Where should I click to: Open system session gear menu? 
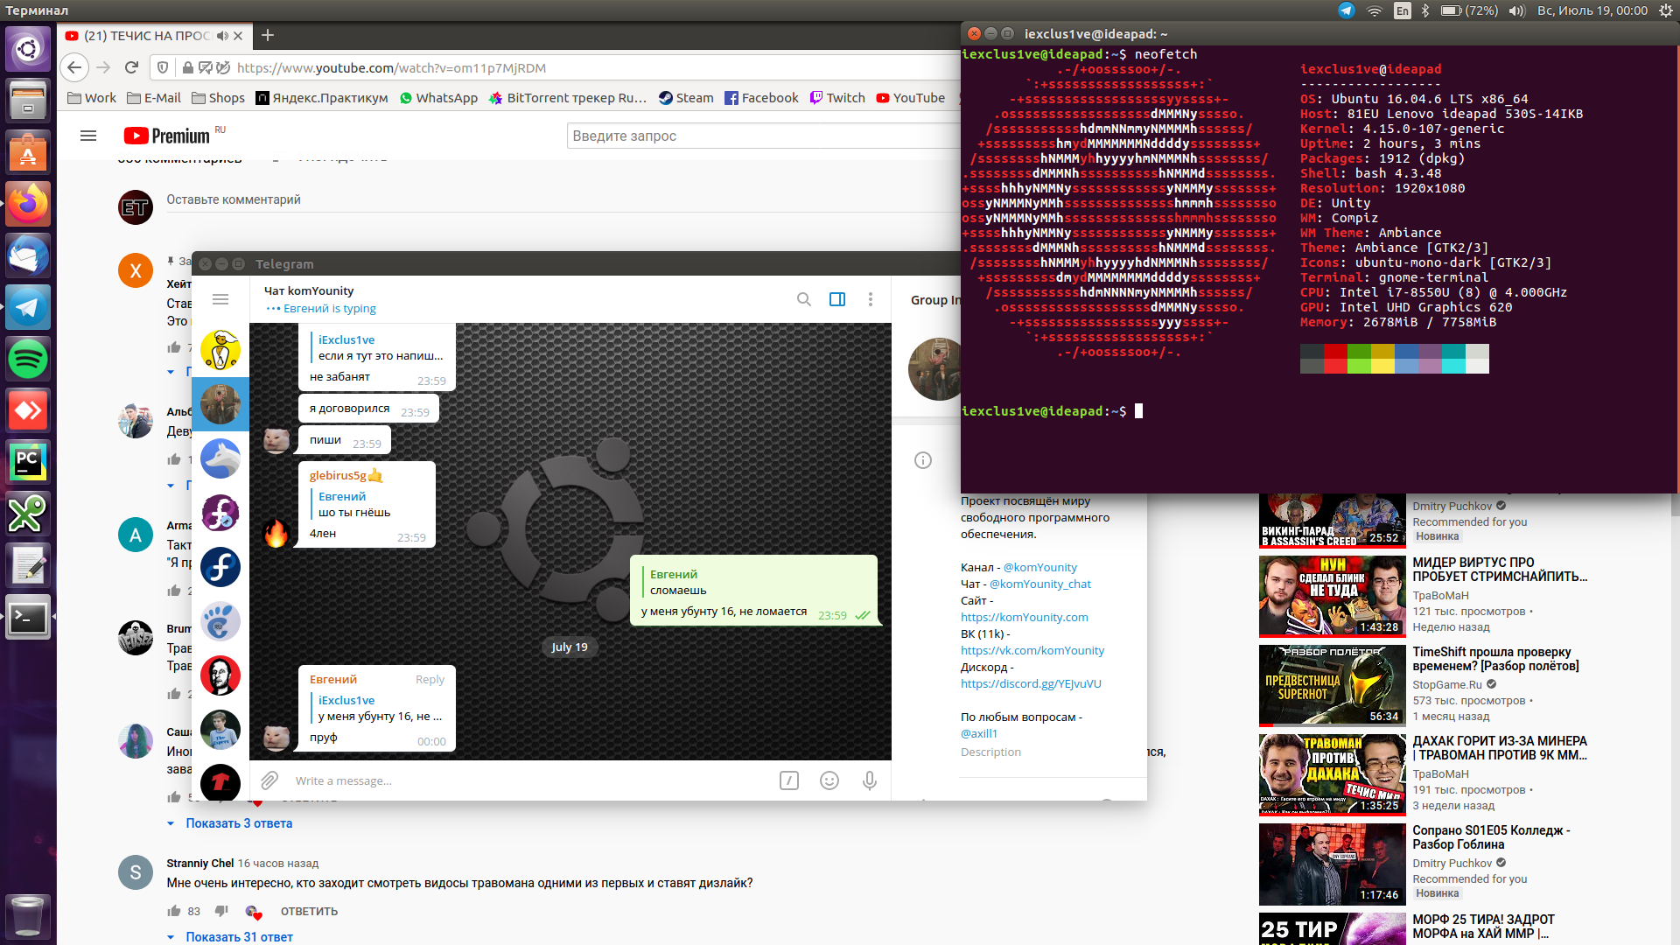point(1666,10)
